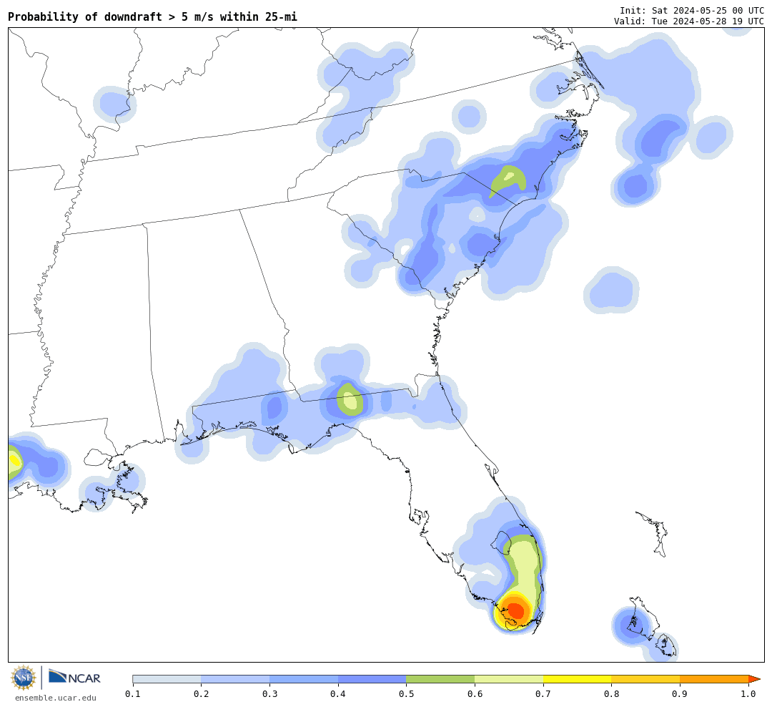Click the red maximum over south Florida
Screen dimensions: 772x707
pos(515,611)
